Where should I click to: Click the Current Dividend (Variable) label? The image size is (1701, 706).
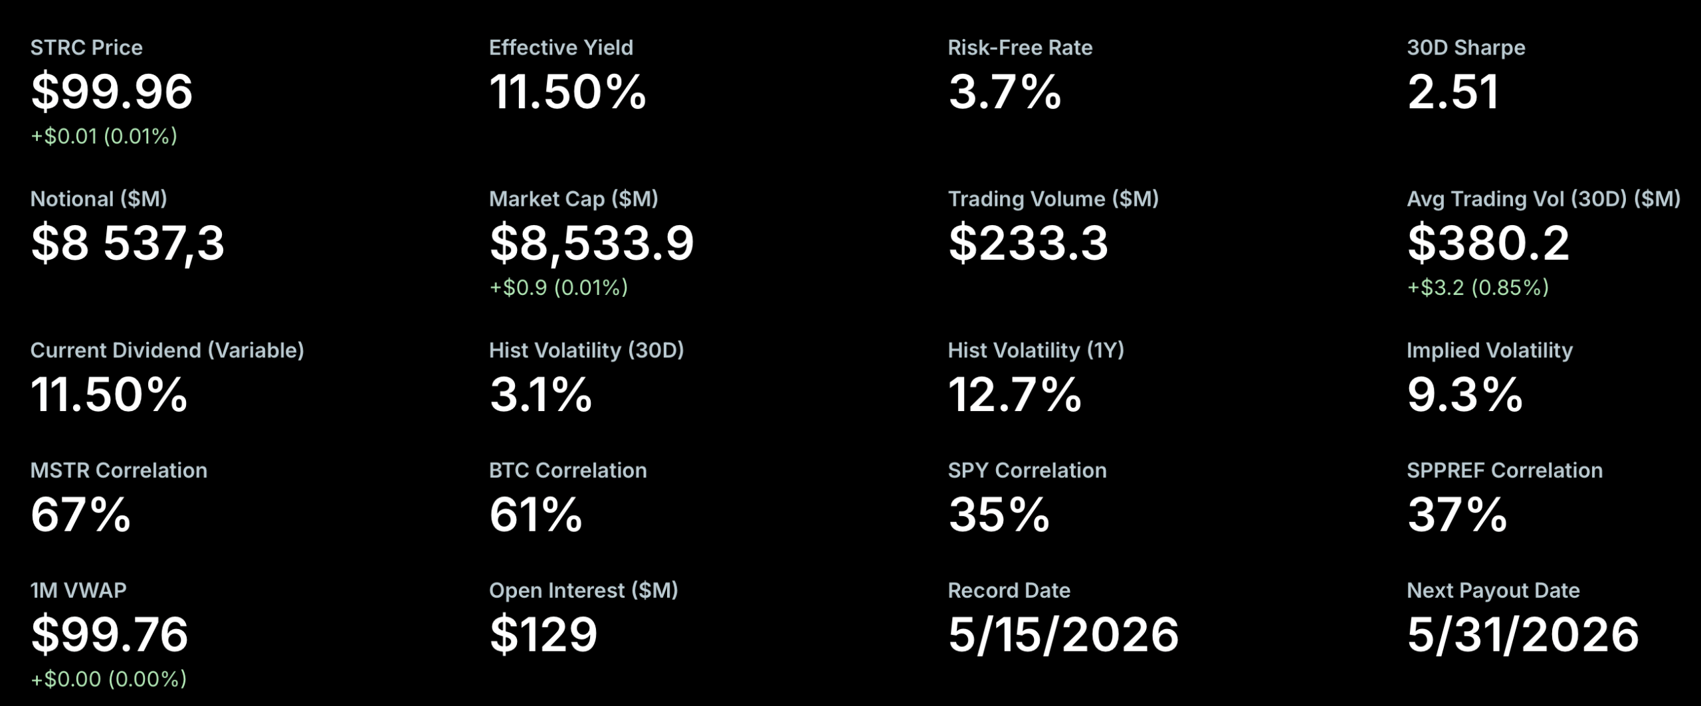click(167, 351)
